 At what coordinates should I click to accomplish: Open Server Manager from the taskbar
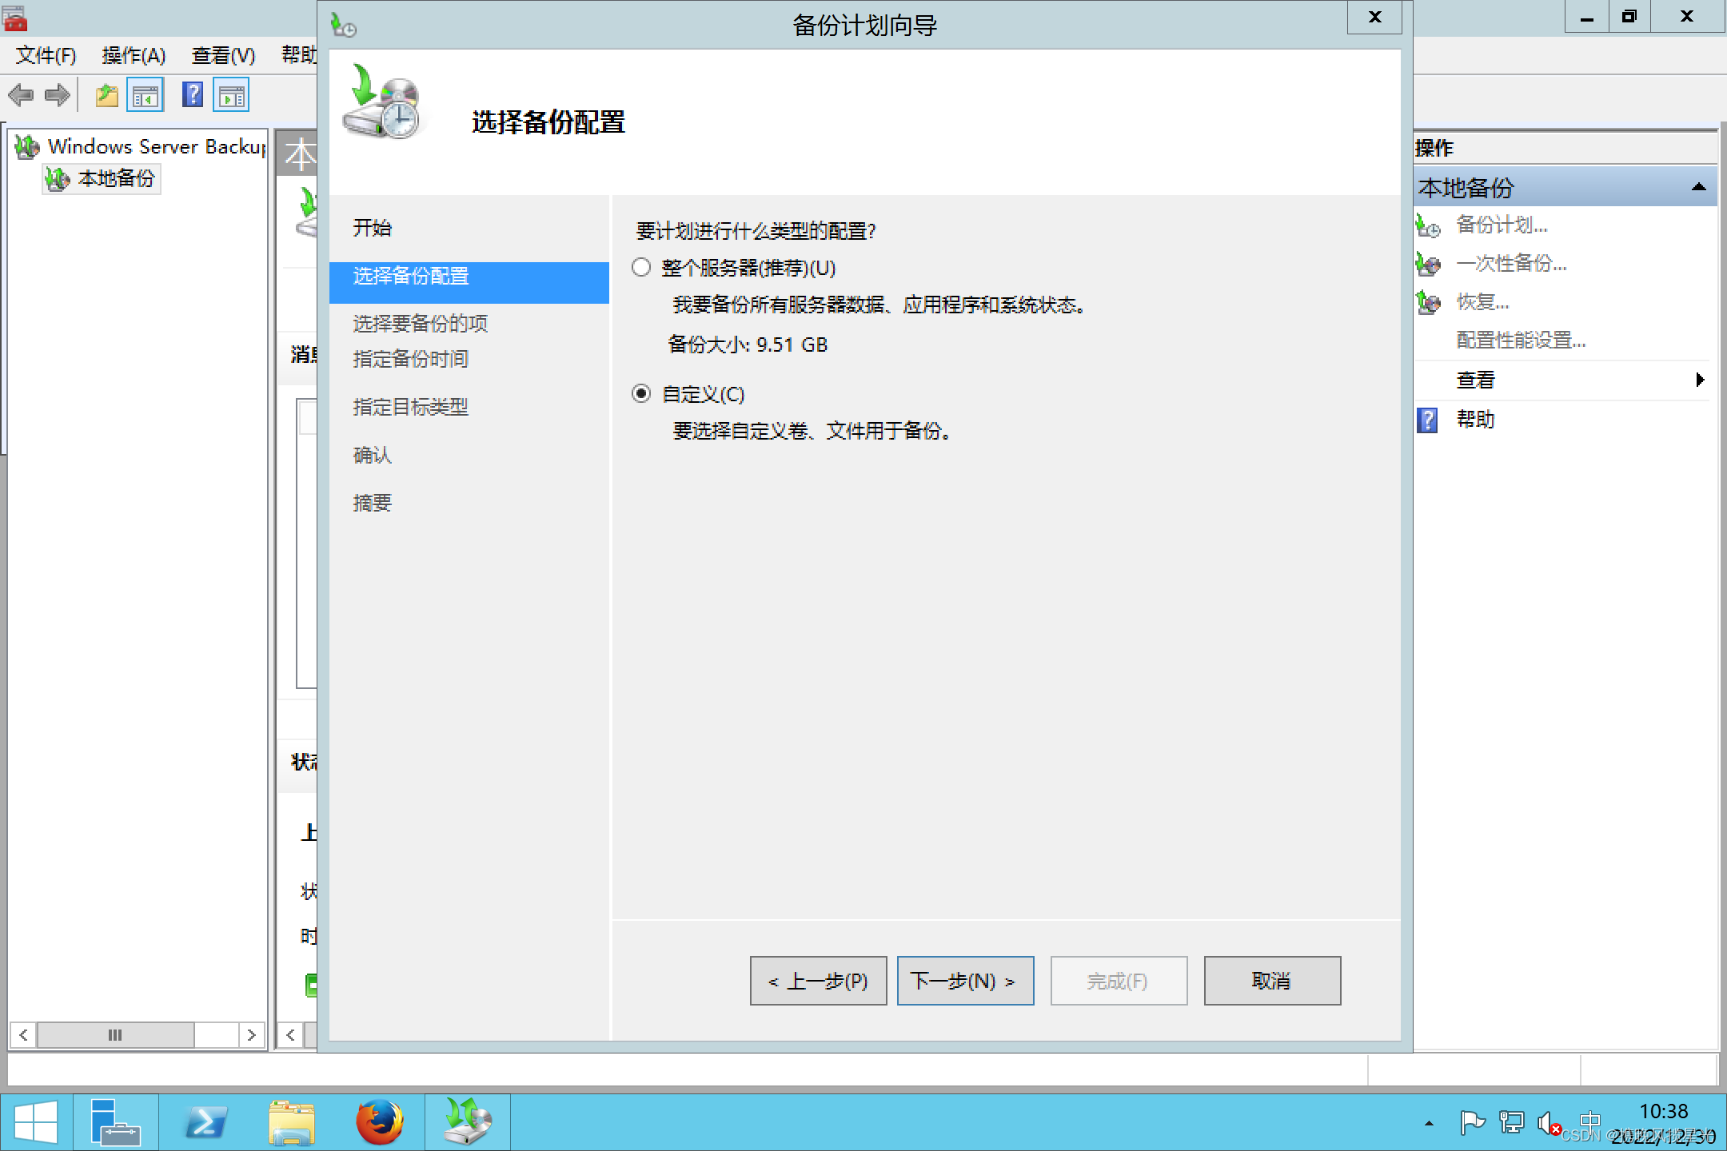(115, 1122)
